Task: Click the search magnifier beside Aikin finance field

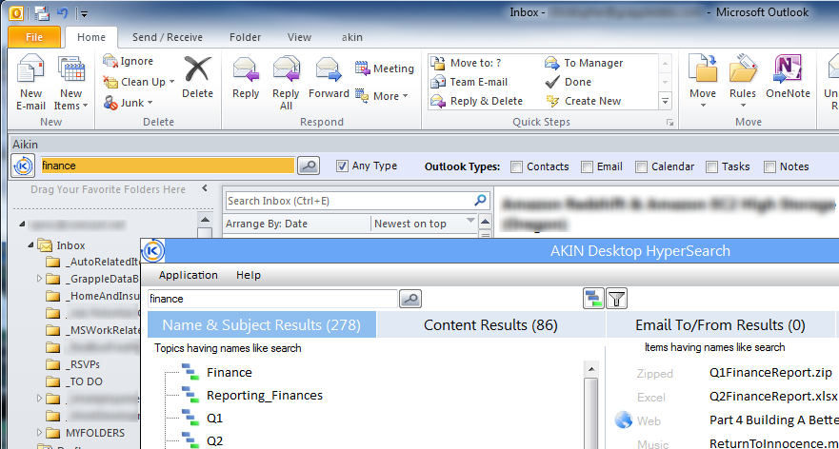Action: pyautogui.click(x=308, y=166)
